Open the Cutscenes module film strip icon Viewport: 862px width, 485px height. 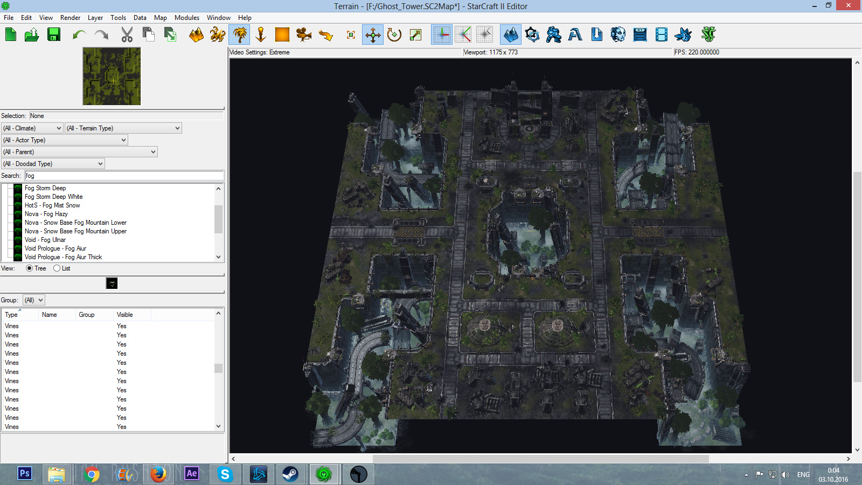click(x=662, y=35)
